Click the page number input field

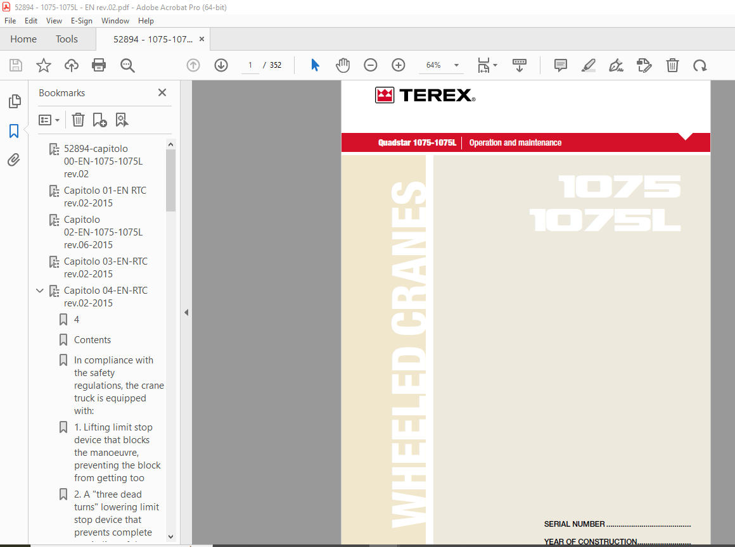coord(250,65)
